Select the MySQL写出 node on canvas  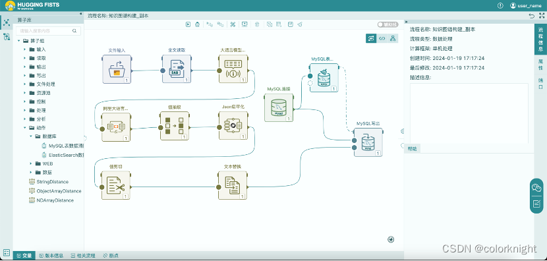(x=368, y=142)
